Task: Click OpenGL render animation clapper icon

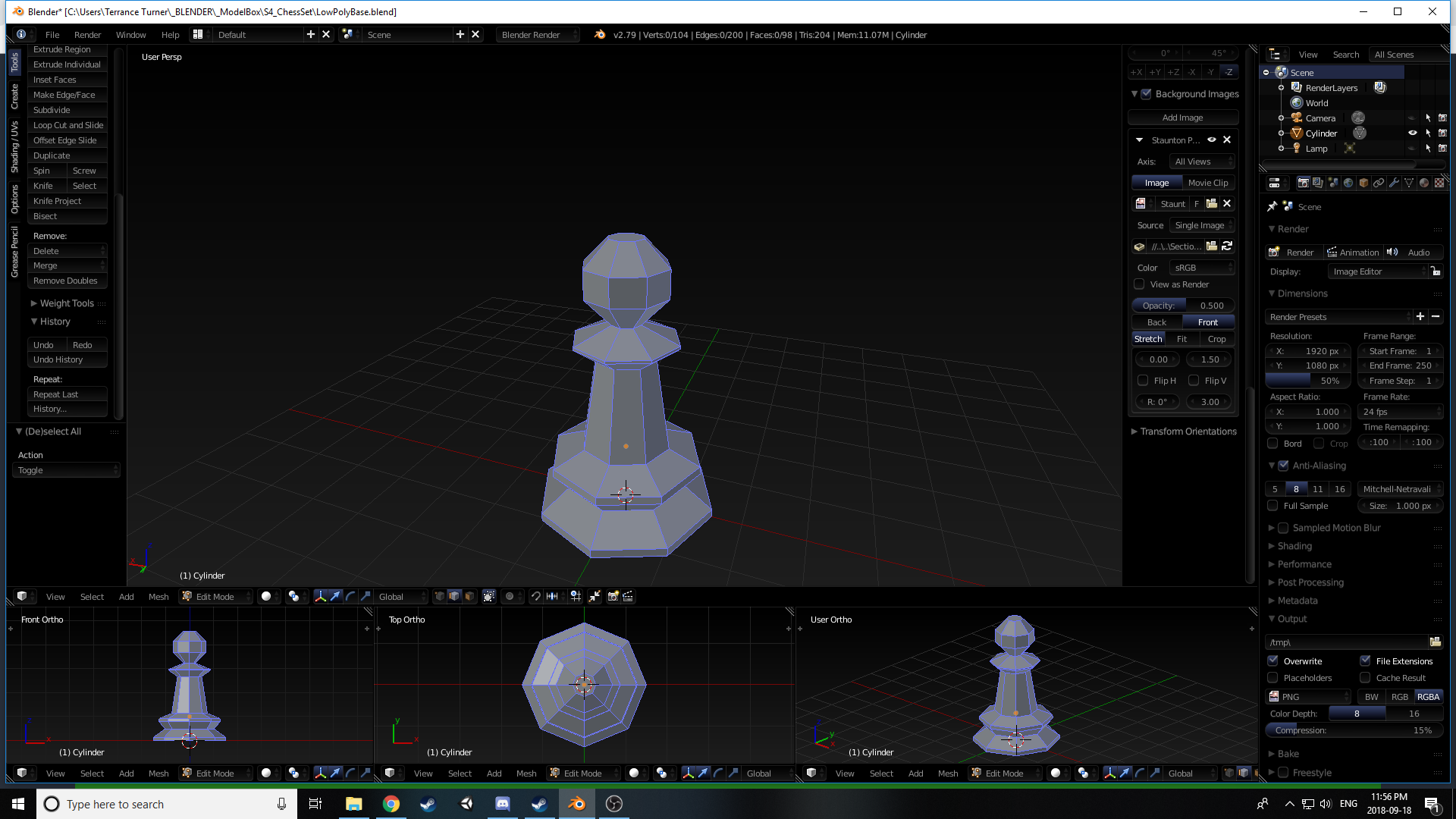Action: tap(628, 597)
